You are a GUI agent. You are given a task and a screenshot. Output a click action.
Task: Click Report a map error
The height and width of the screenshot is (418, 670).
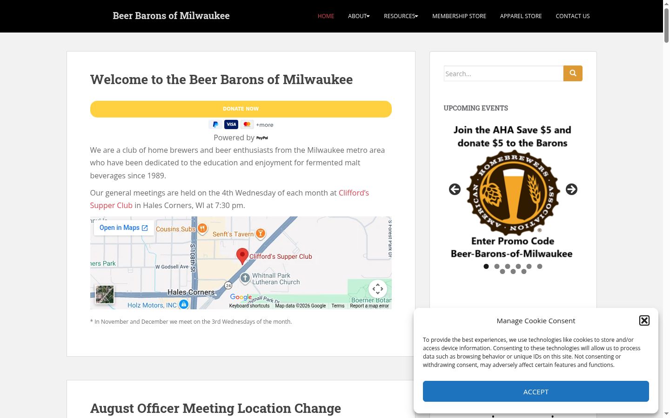point(369,306)
